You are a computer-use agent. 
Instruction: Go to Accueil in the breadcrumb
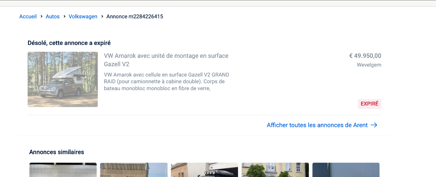click(x=28, y=16)
